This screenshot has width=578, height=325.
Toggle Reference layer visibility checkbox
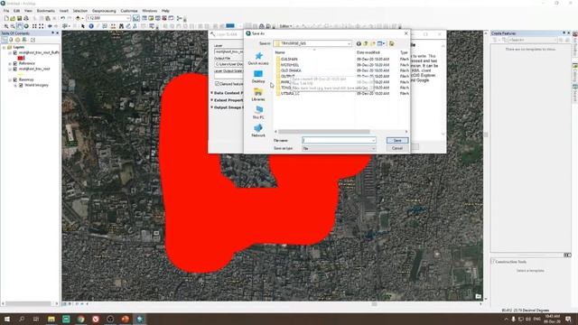tap(15, 63)
